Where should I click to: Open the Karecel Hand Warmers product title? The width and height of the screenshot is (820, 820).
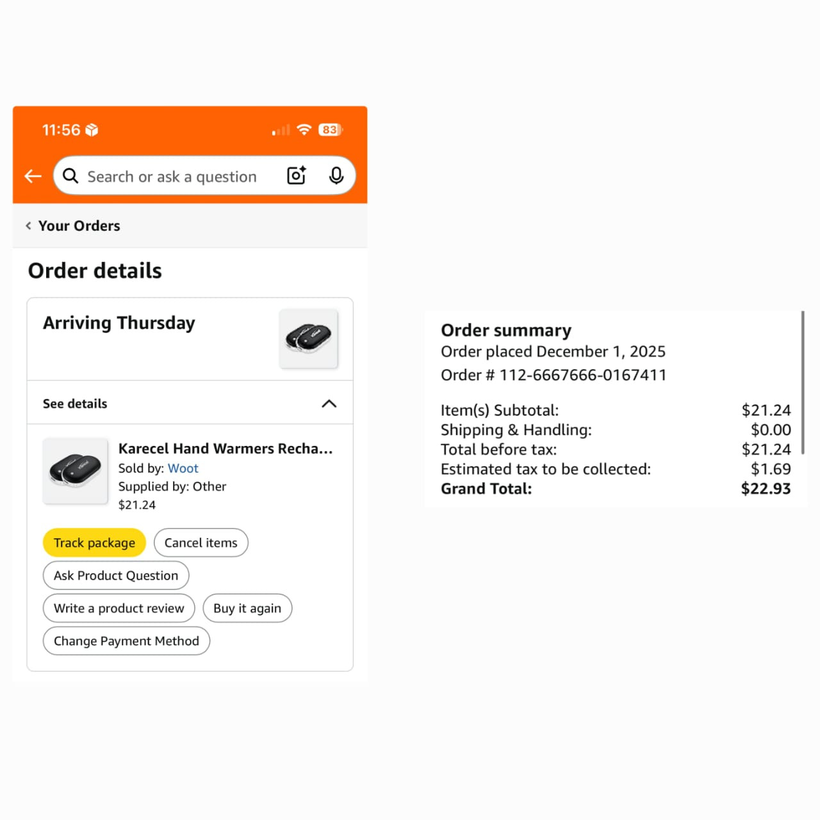click(x=225, y=448)
